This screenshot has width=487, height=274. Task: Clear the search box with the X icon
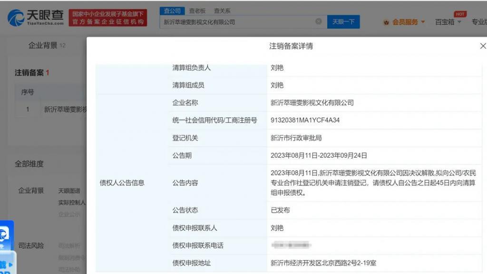point(318,21)
